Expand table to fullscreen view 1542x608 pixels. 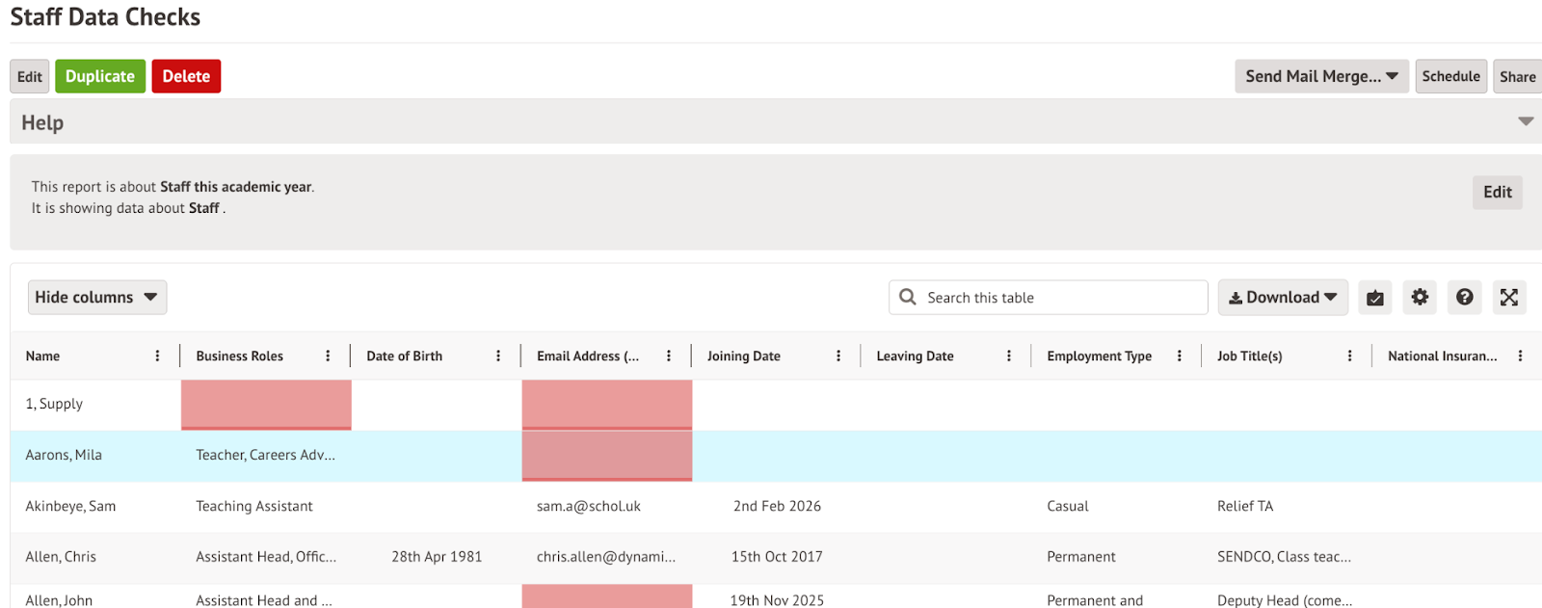coord(1508,298)
